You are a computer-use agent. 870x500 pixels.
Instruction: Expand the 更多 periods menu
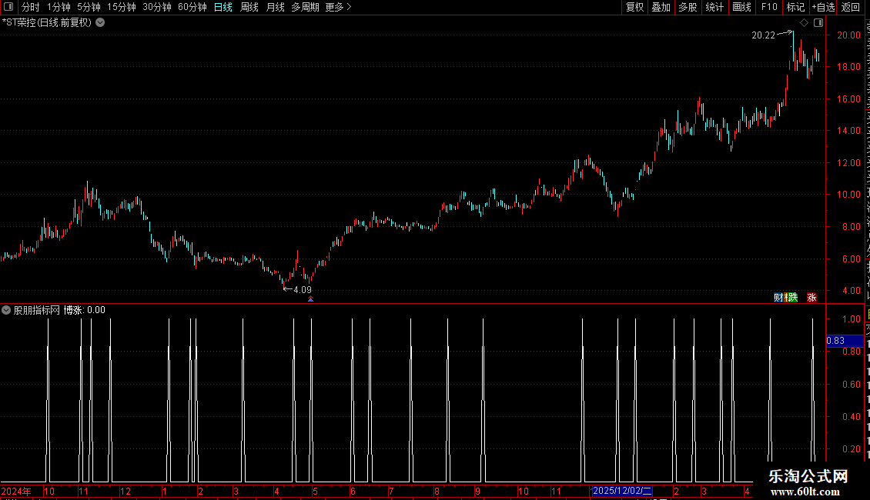338,7
